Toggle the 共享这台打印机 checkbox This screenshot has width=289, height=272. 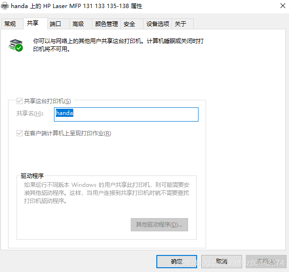point(19,101)
